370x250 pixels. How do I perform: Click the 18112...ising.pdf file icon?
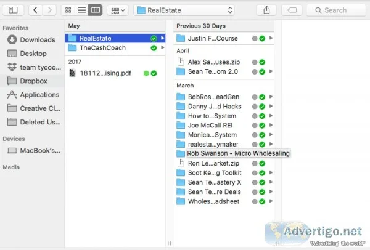coord(72,73)
